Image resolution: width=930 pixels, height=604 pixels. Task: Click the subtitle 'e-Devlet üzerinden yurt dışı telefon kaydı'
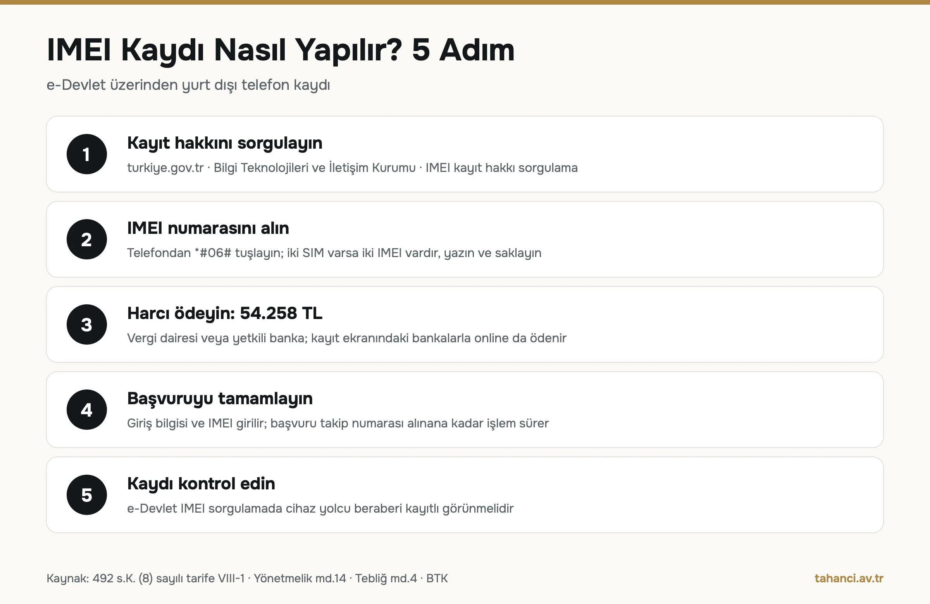[x=188, y=85]
